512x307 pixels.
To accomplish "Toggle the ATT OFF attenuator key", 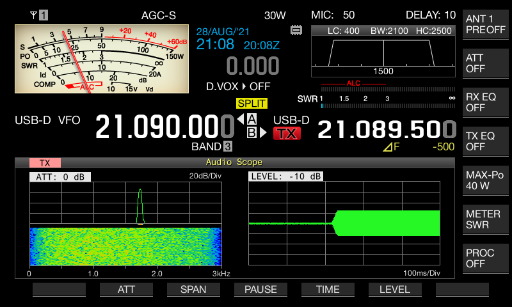I will click(x=486, y=63).
